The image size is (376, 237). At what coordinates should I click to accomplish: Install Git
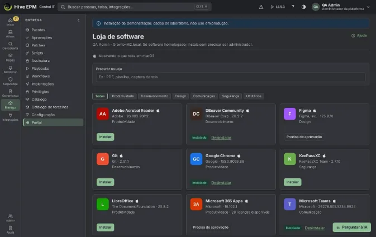pyautogui.click(x=105, y=182)
